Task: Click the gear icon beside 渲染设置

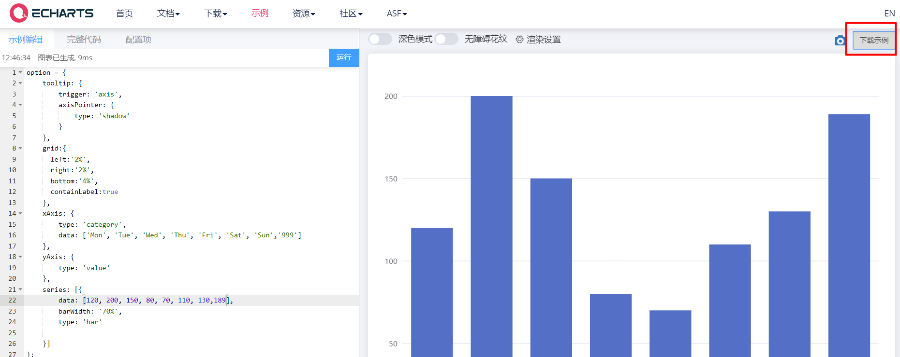Action: [519, 39]
